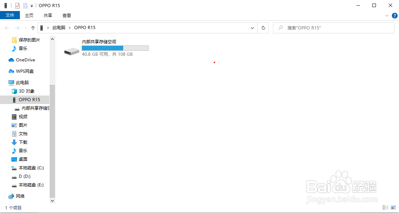The height and width of the screenshot is (213, 399).
Task: Open 网络 in the navigation pane
Action: coord(20,196)
